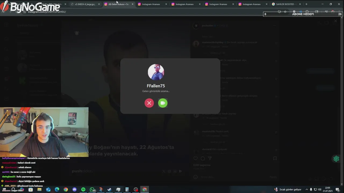The image size is (344, 193).
Task: Expand the hidden system tray icons chevron
Action: point(307,190)
